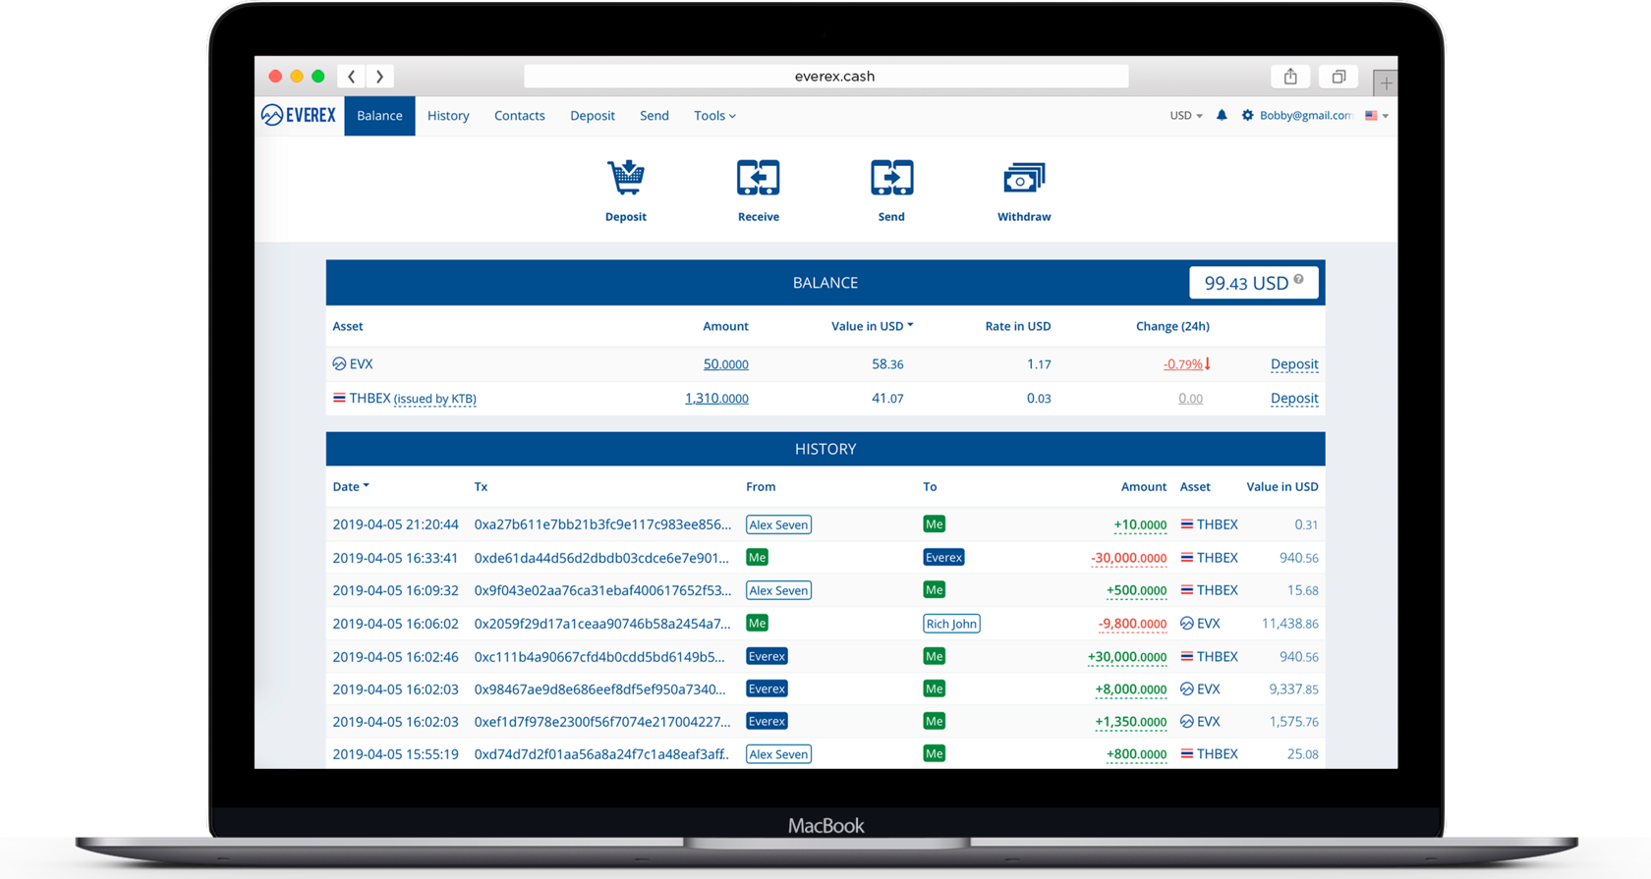Open settings gear icon
This screenshot has width=1651, height=879.
[1247, 115]
